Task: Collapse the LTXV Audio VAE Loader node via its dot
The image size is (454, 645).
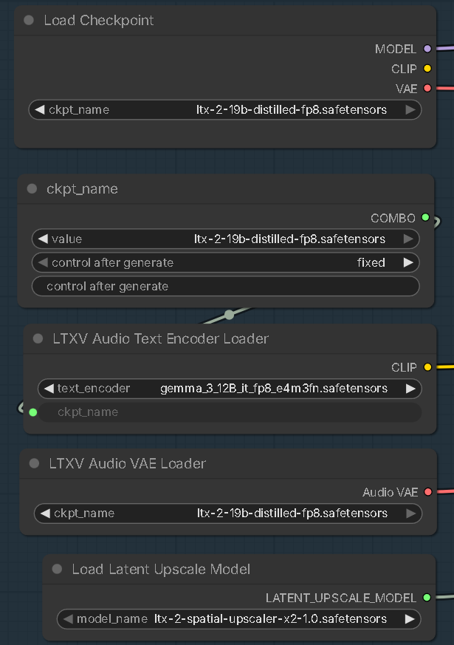Action: click(x=34, y=463)
